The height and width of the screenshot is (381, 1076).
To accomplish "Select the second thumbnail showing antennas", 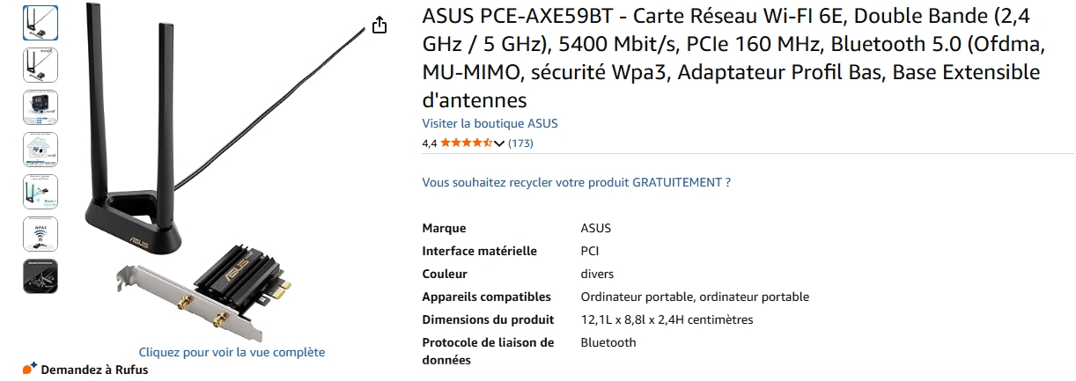I will [41, 65].
